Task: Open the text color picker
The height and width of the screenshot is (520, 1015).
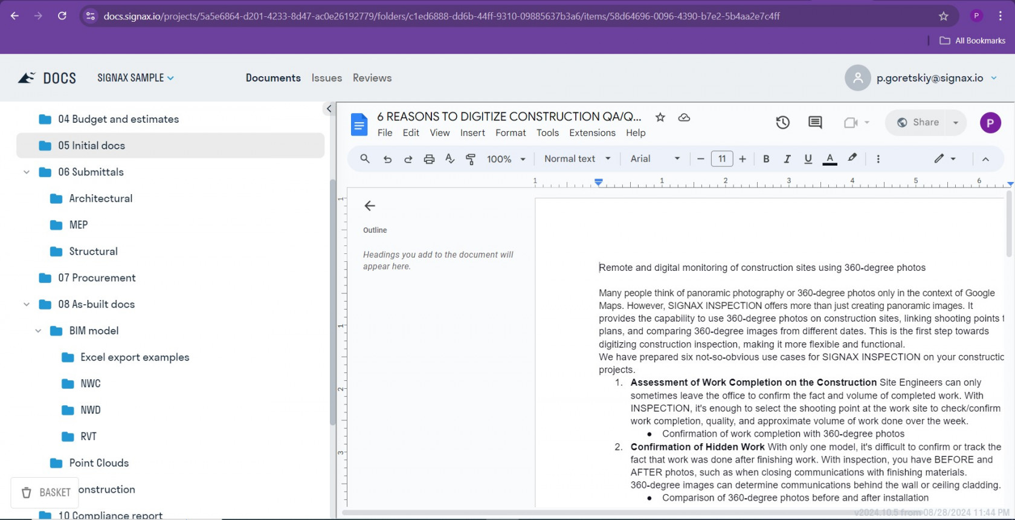Action: point(830,159)
